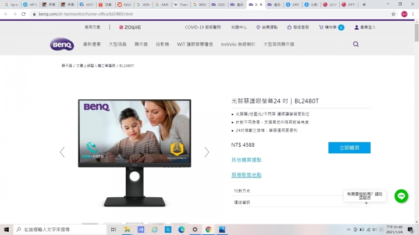This screenshot has width=419, height=235.
Task: Open the Chrome profile avatar
Action: pos(404,14)
